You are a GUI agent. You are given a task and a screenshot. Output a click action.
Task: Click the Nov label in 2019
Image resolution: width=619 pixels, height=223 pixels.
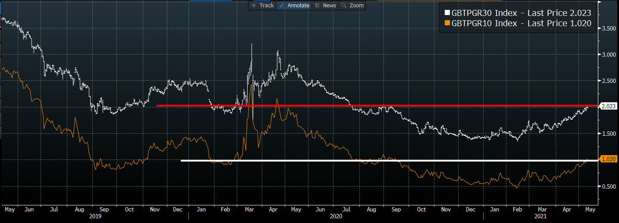pyautogui.click(x=154, y=210)
